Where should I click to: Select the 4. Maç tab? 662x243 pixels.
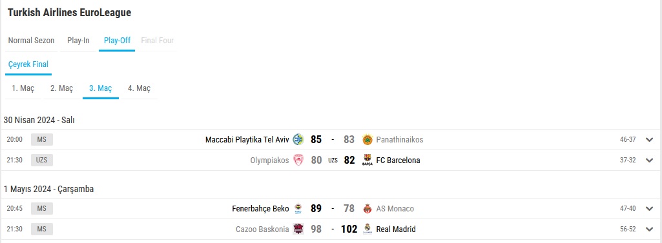(x=140, y=88)
